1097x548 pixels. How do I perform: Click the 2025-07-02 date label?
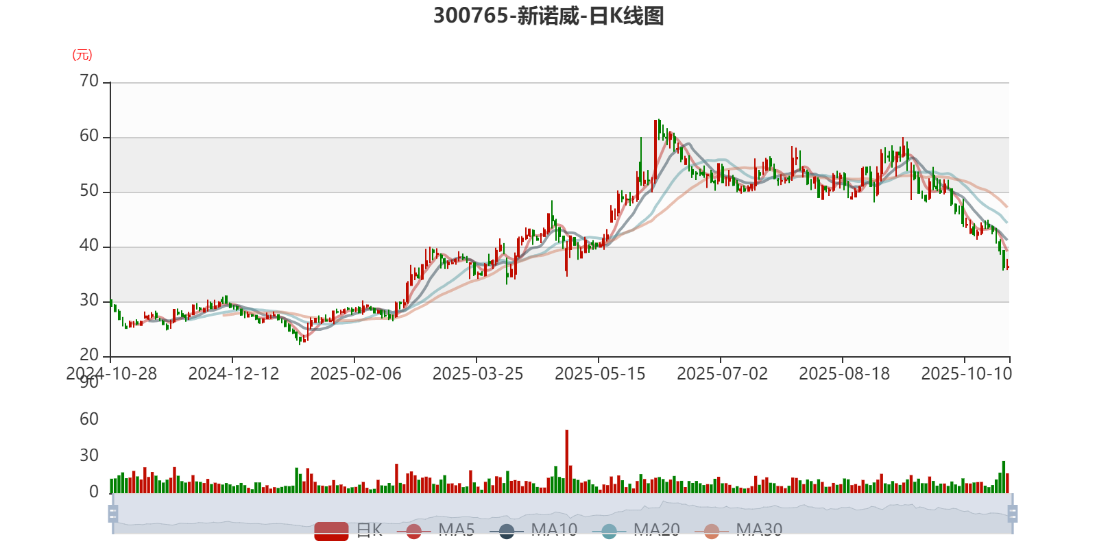(722, 374)
